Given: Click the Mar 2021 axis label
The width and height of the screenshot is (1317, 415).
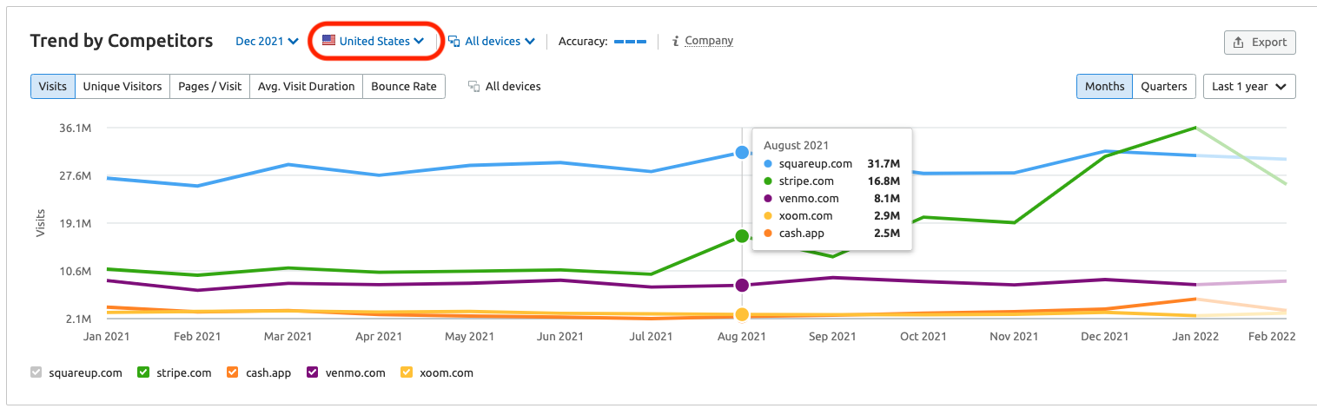Looking at the screenshot, I should [x=288, y=336].
